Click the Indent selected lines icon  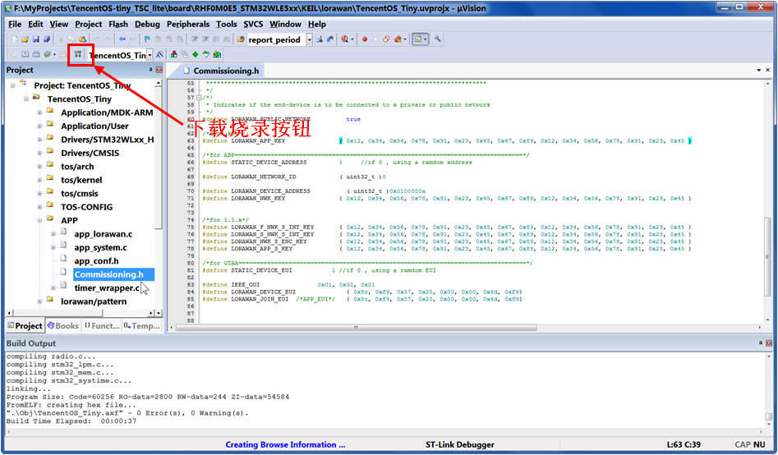pyautogui.click(x=194, y=39)
